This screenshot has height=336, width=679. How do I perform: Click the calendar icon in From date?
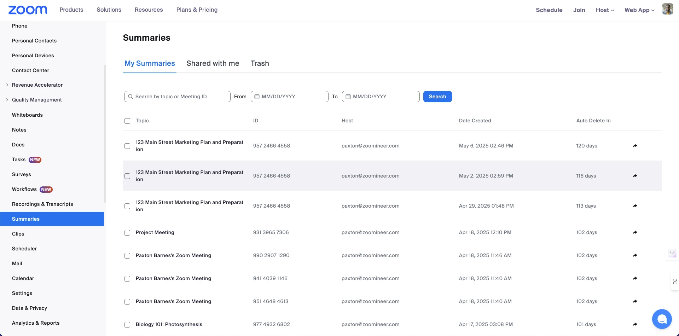point(257,97)
